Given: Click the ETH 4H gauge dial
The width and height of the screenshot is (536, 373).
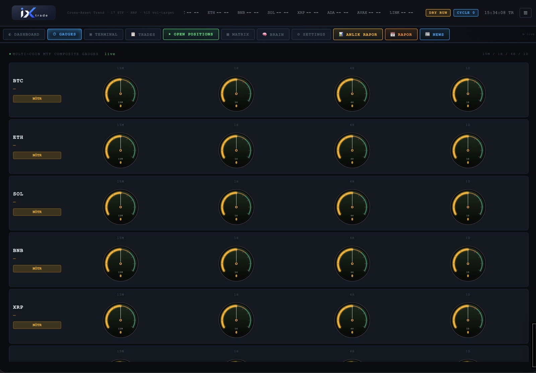Looking at the screenshot, I should pos(352,150).
